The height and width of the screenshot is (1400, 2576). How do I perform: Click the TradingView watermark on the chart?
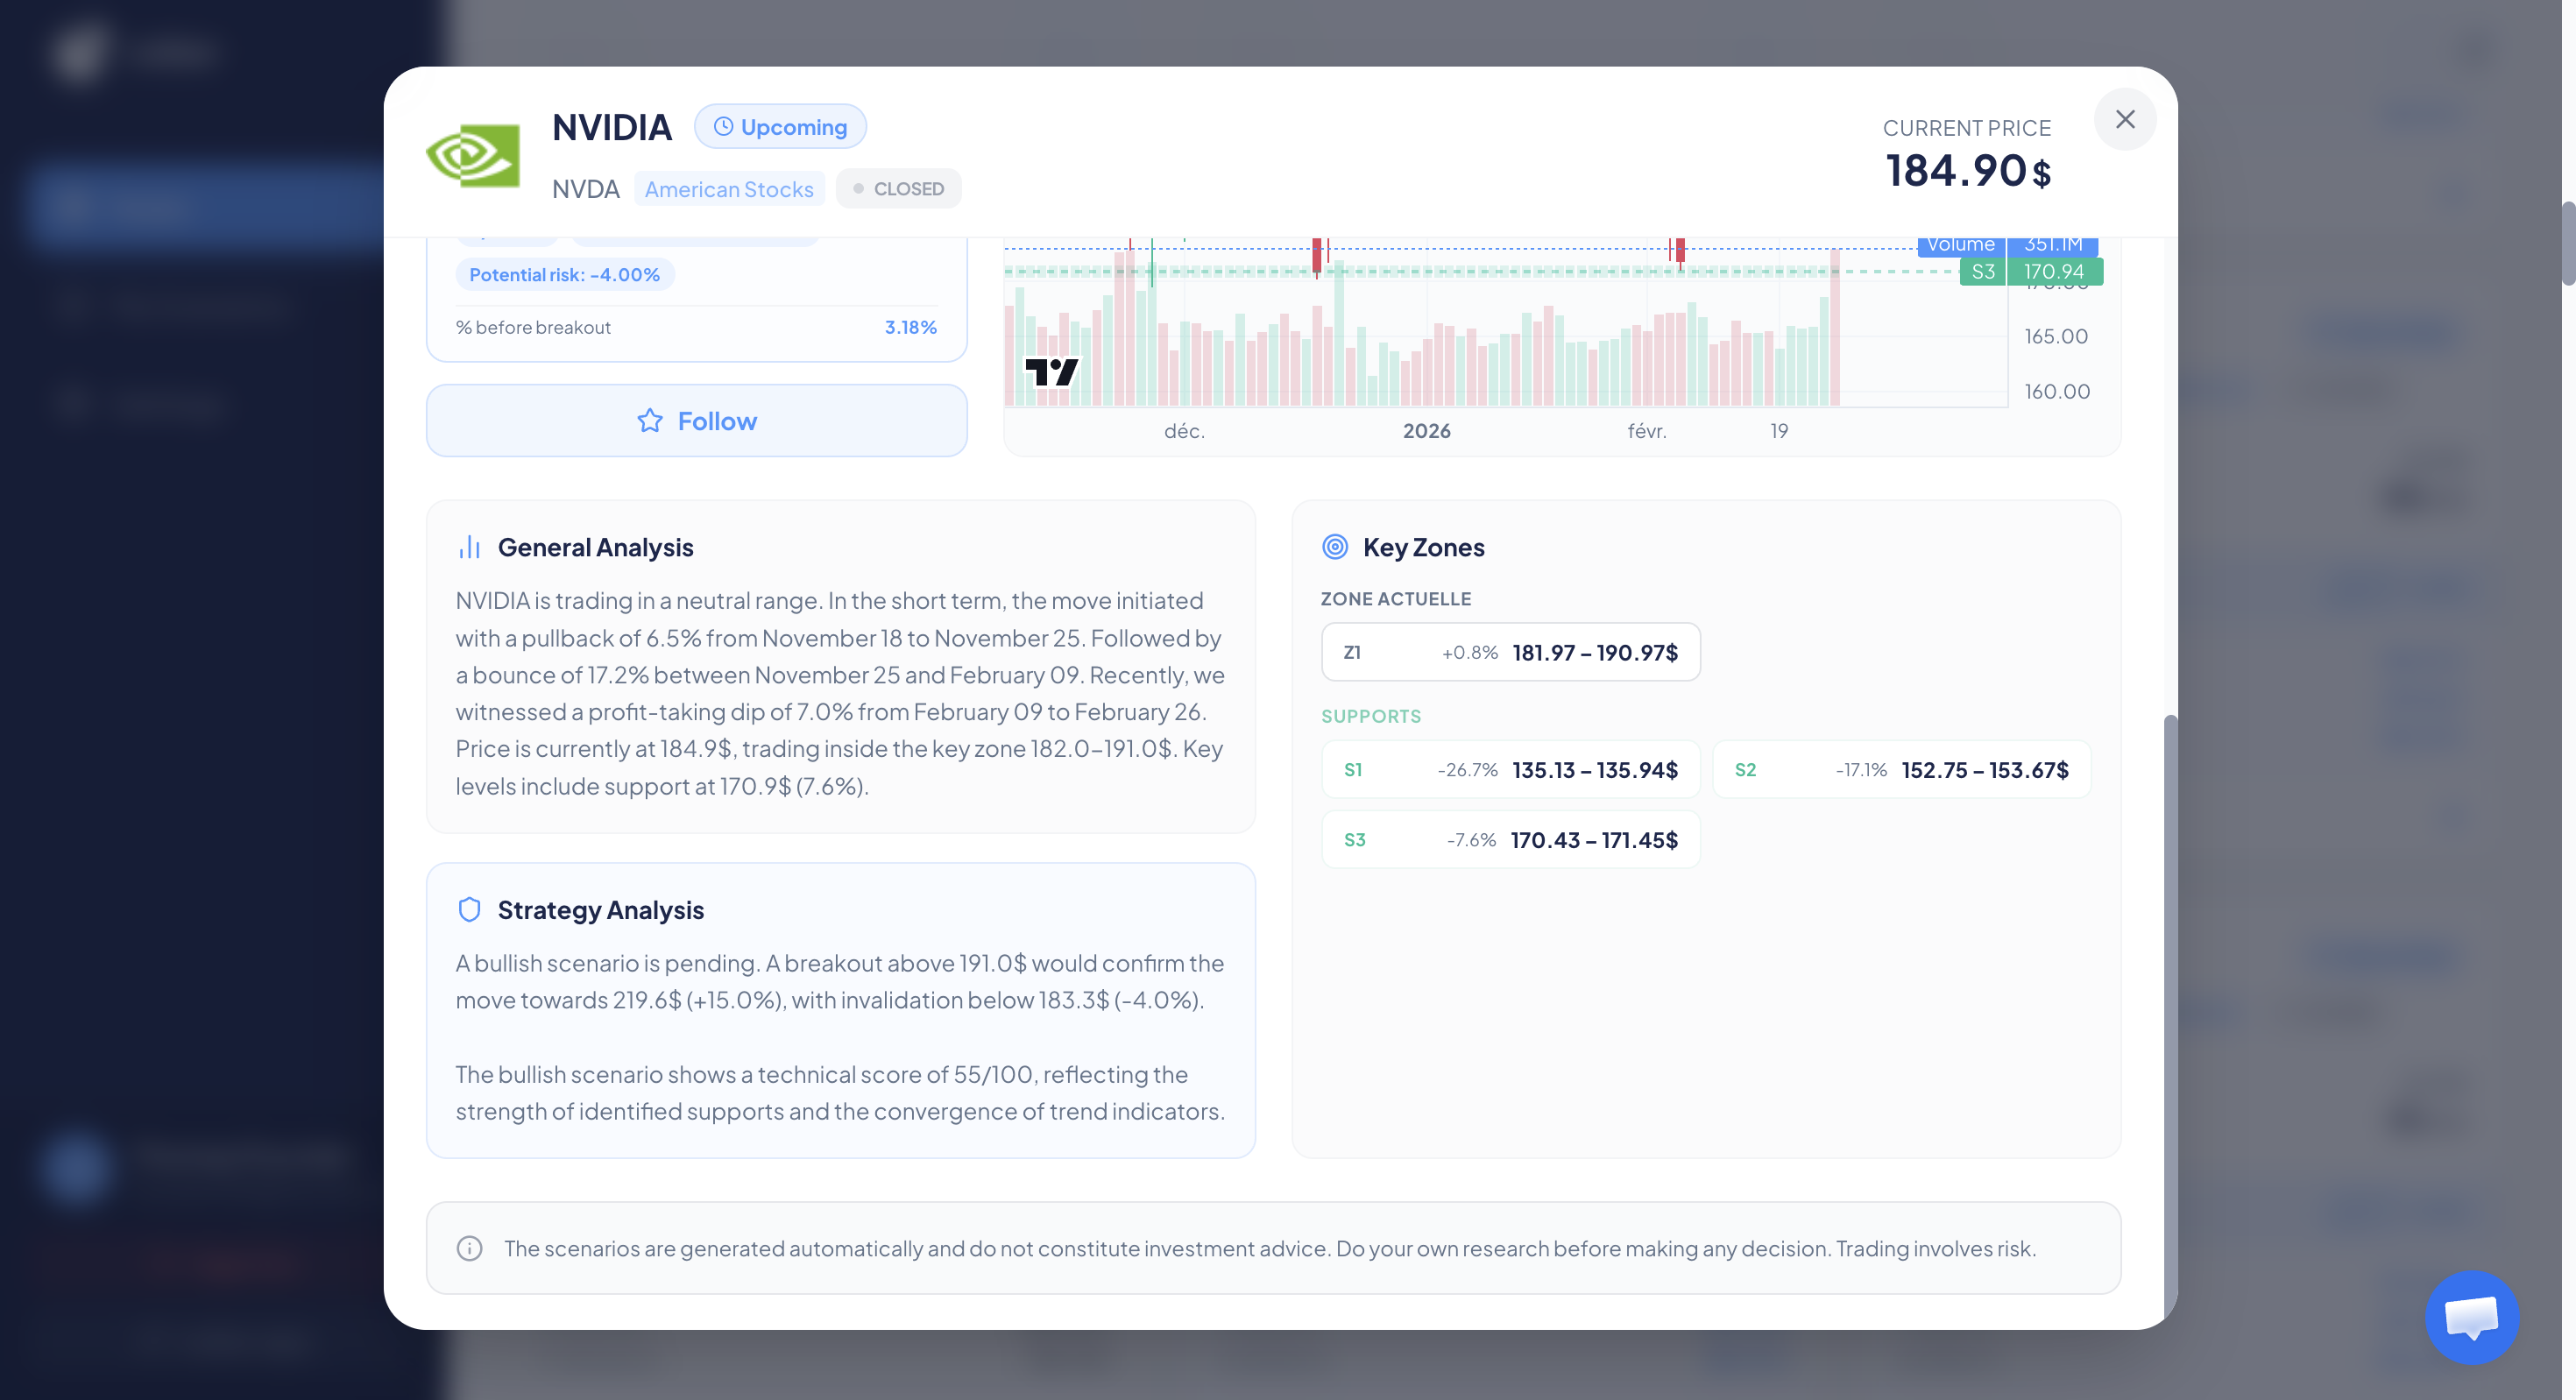(x=1053, y=371)
